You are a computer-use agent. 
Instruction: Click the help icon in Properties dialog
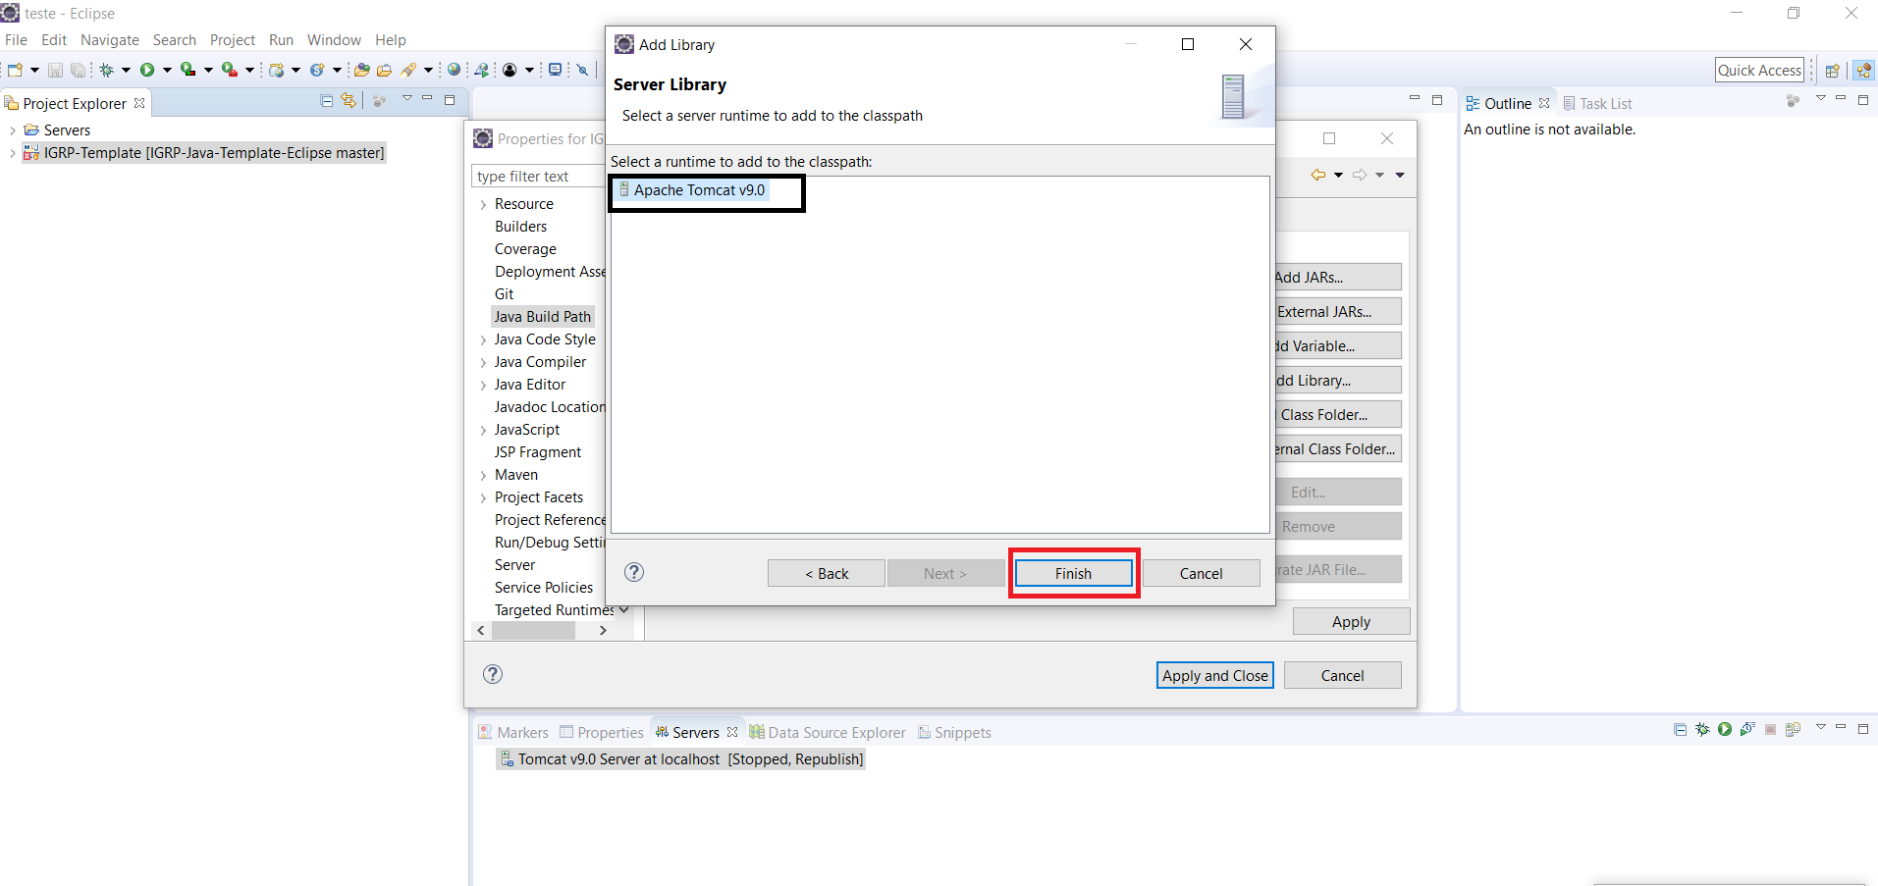click(x=493, y=674)
